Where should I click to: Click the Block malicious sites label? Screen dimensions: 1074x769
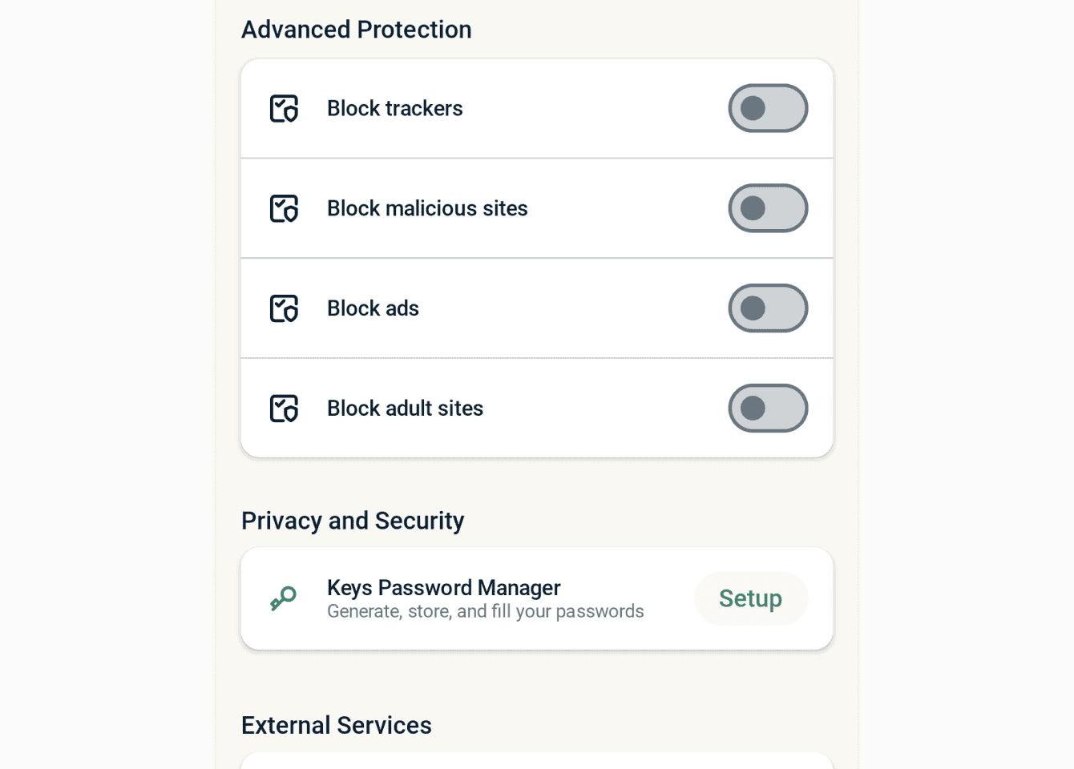pyautogui.click(x=427, y=208)
